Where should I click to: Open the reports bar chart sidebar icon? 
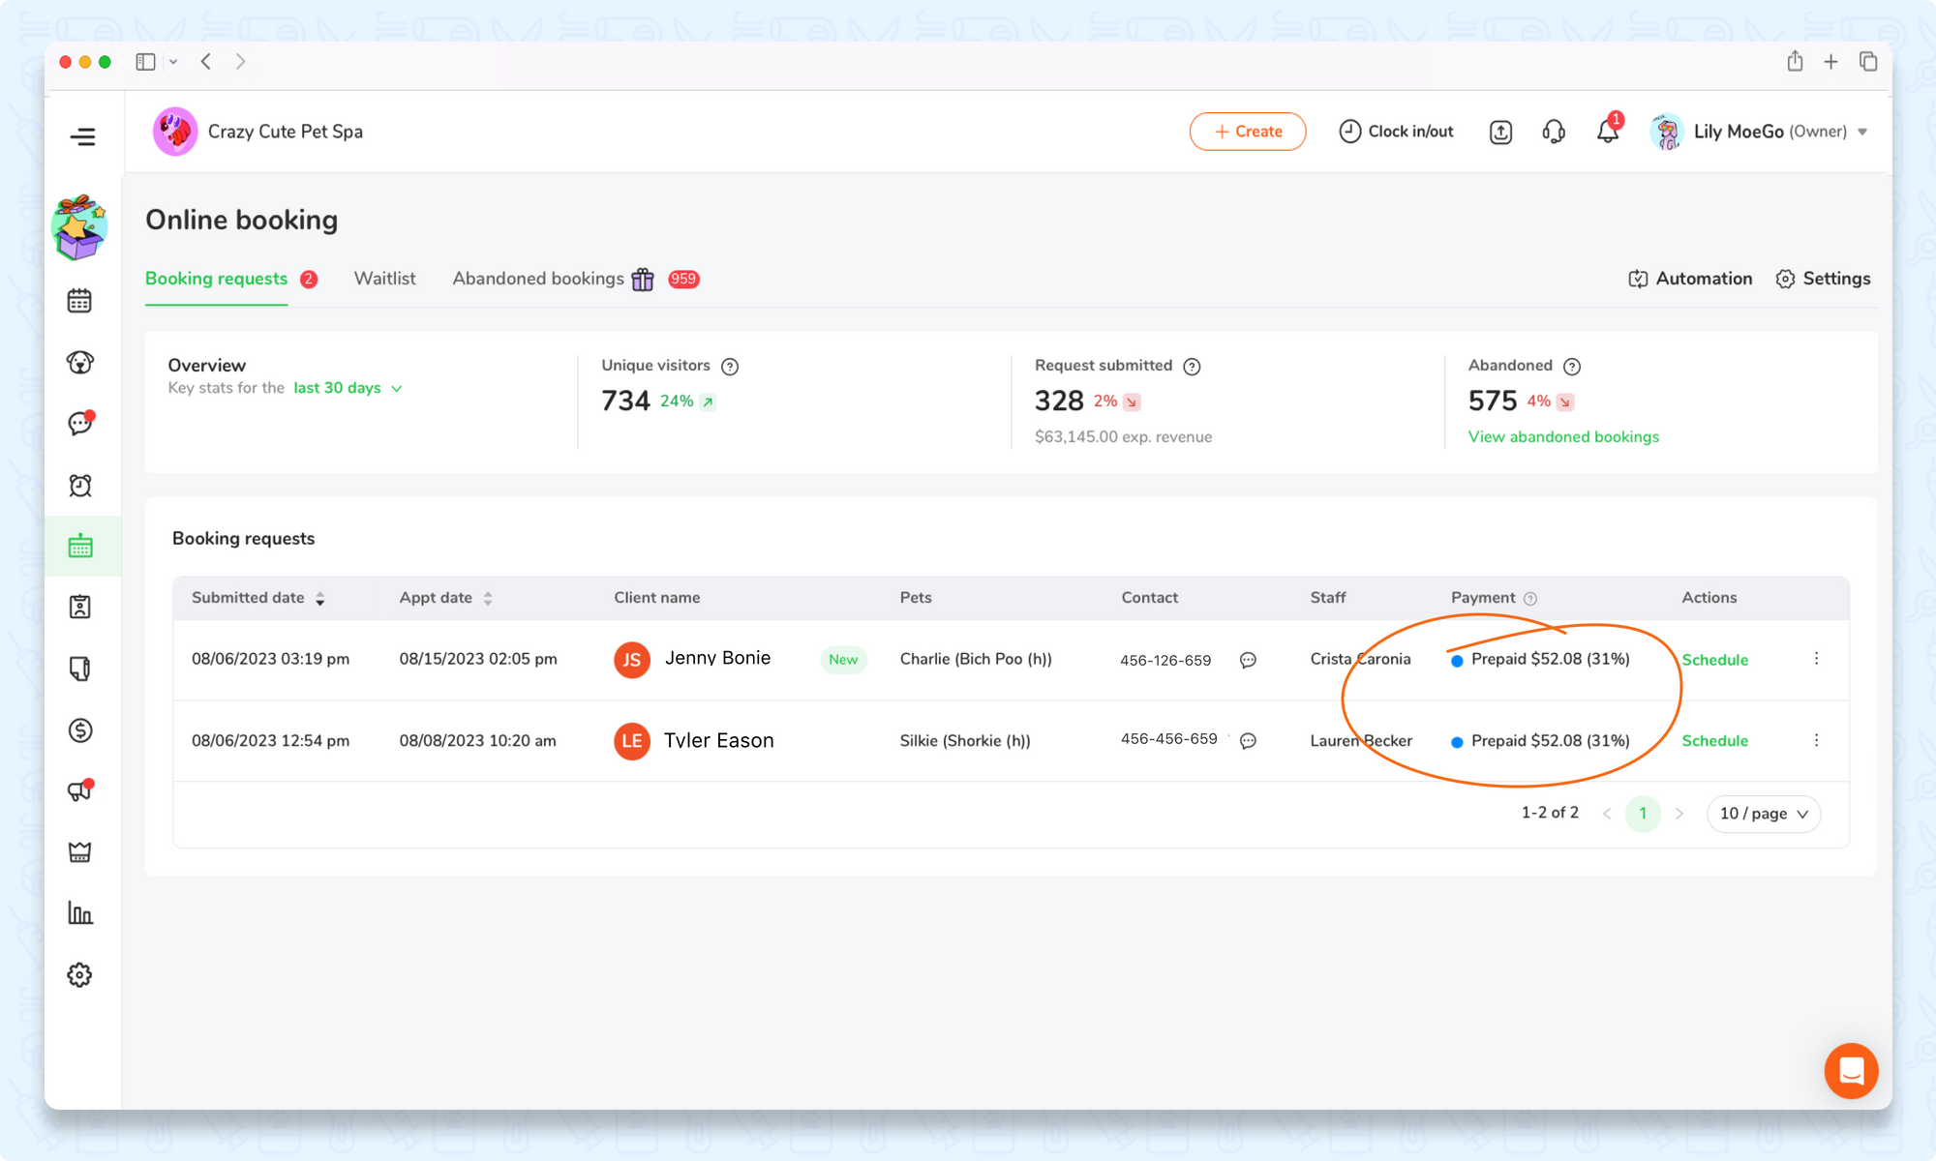point(79,912)
